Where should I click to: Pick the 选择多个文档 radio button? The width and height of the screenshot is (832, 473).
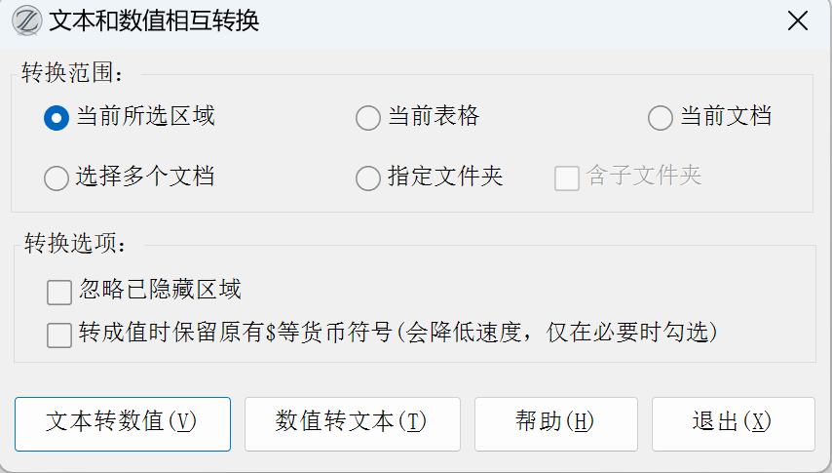coord(57,177)
